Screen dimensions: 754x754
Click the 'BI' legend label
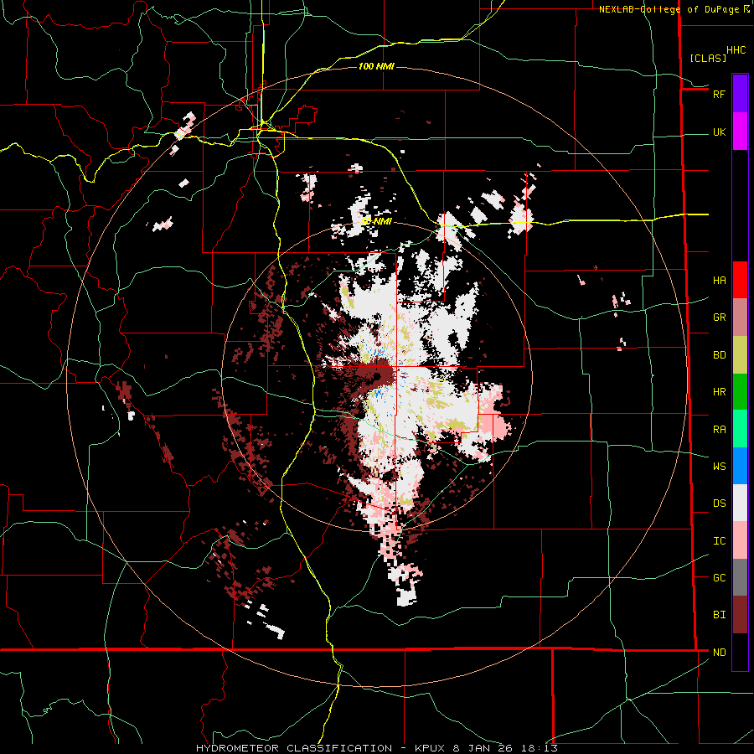click(719, 615)
